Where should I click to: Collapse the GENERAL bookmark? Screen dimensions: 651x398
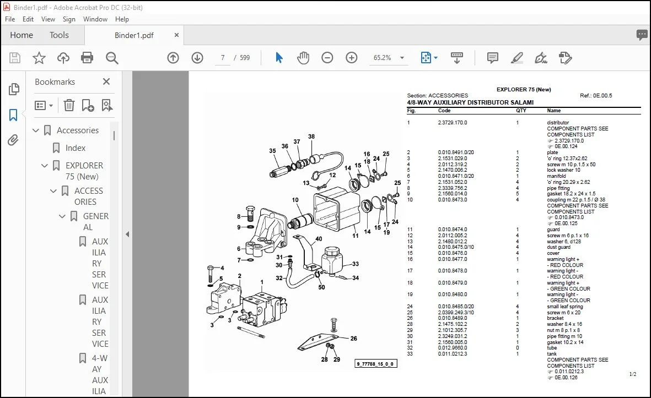(62, 216)
